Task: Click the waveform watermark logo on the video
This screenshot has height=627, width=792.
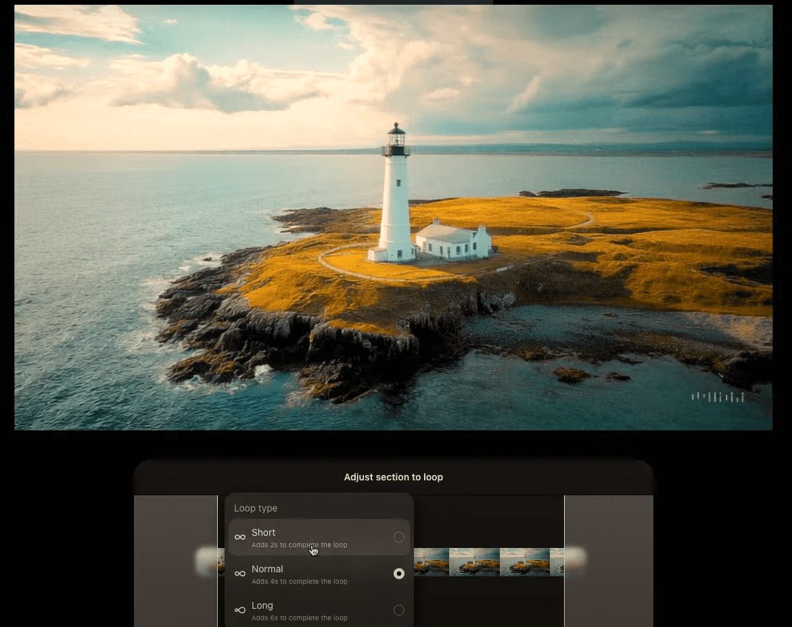Action: (x=718, y=397)
